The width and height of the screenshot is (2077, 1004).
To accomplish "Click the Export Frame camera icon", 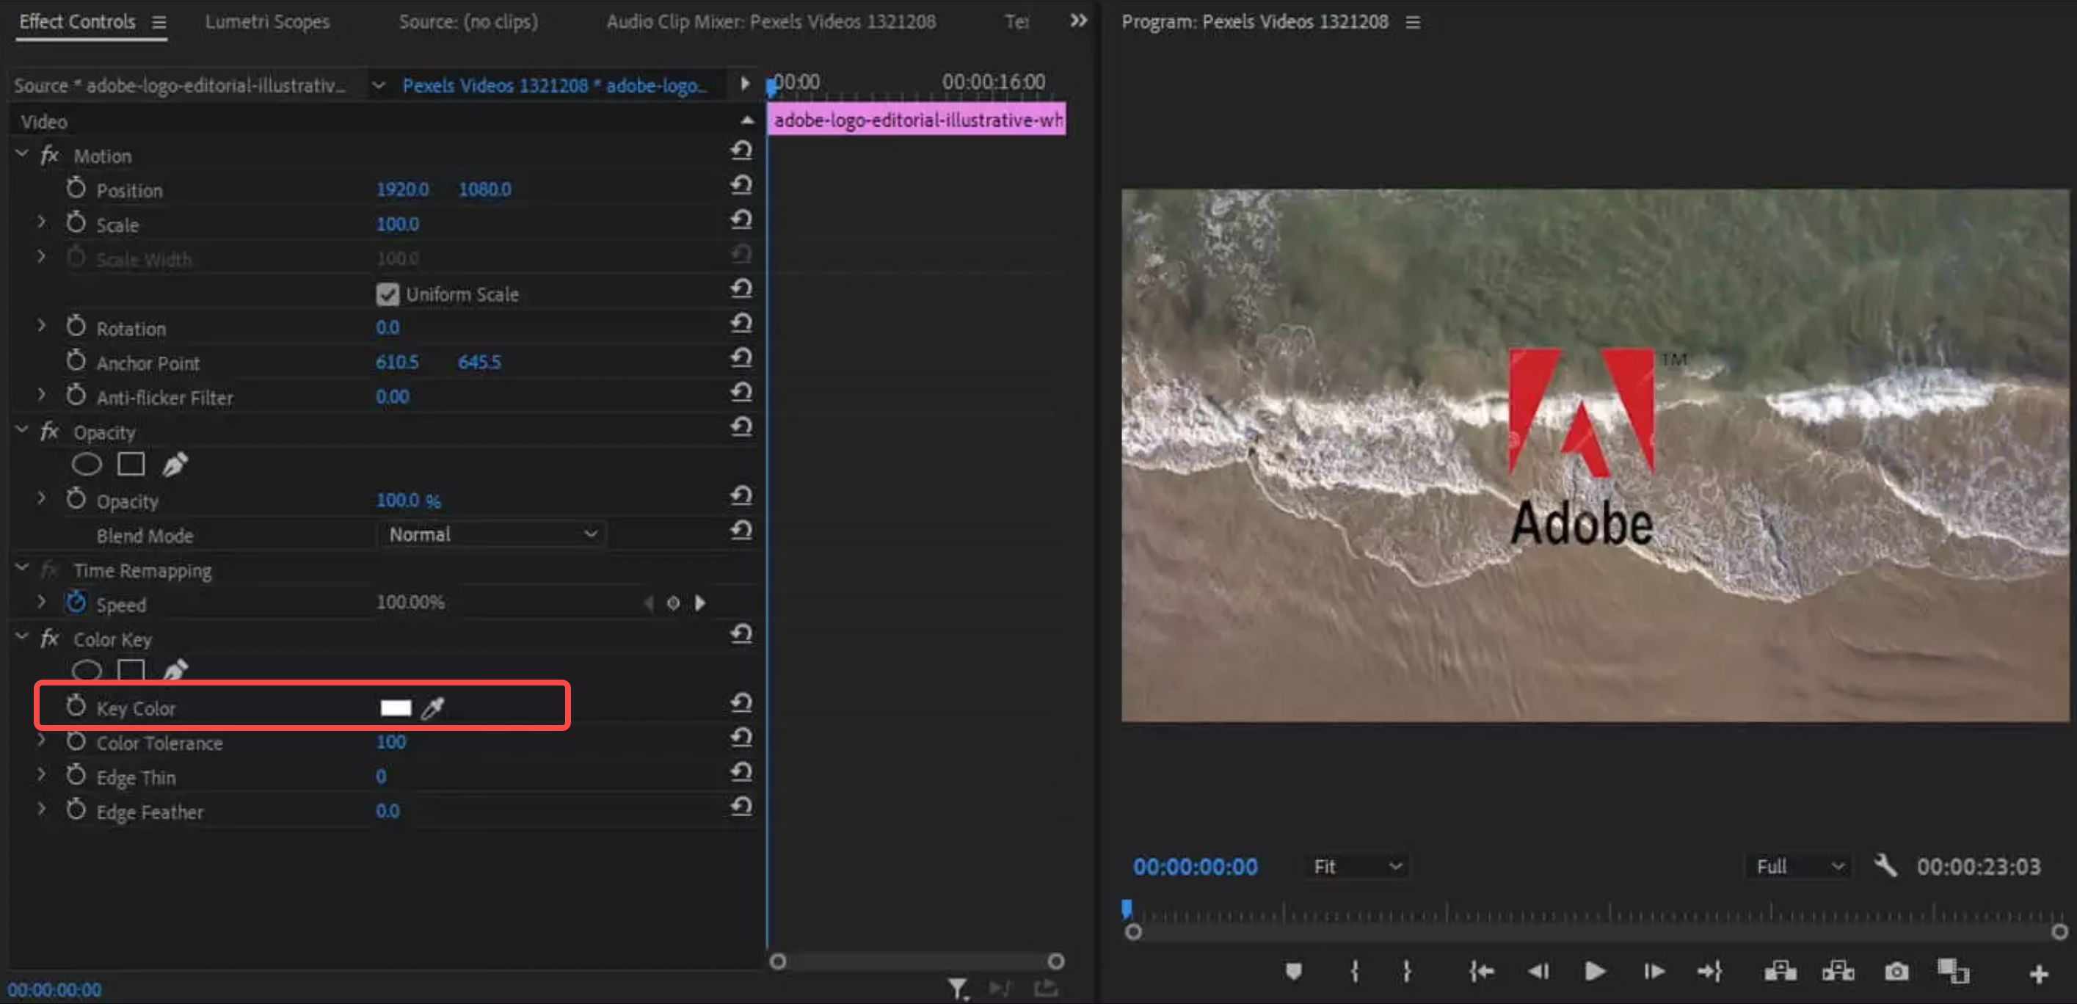I will 1896,972.
